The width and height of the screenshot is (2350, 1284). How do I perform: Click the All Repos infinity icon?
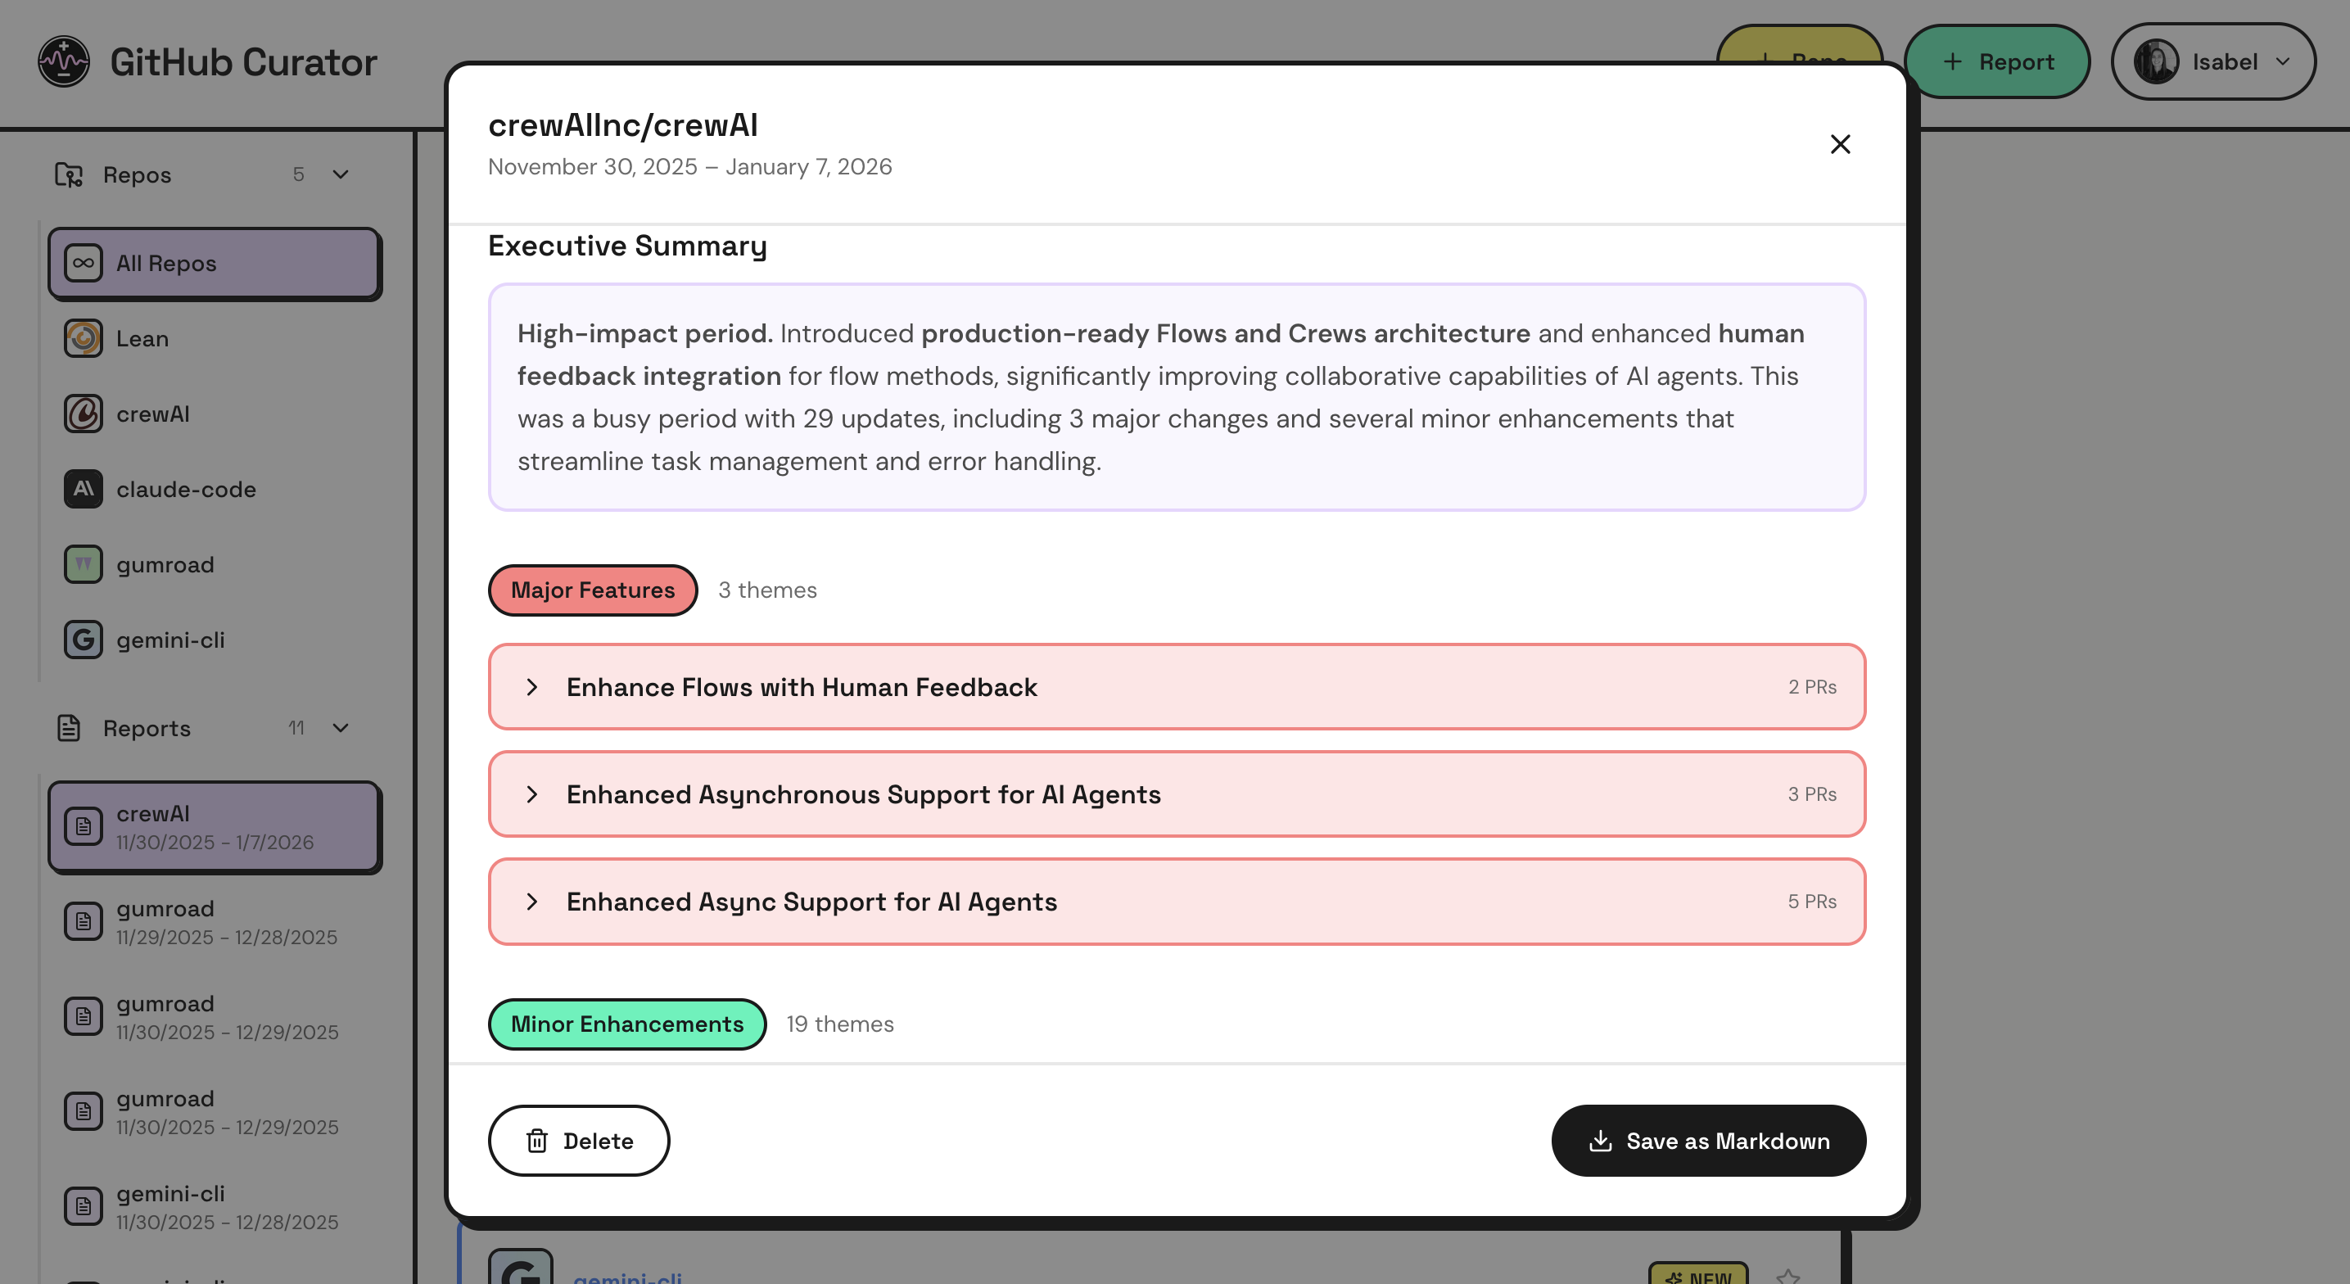click(83, 263)
